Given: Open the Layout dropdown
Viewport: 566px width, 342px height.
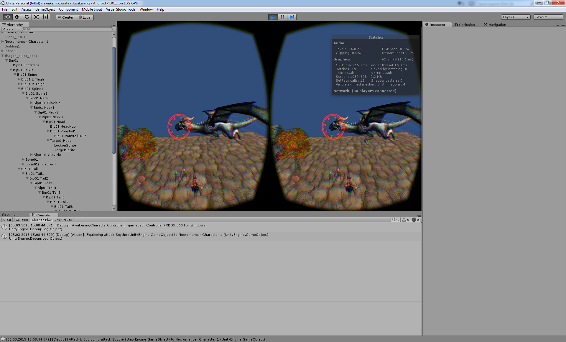Looking at the screenshot, I should (548, 17).
